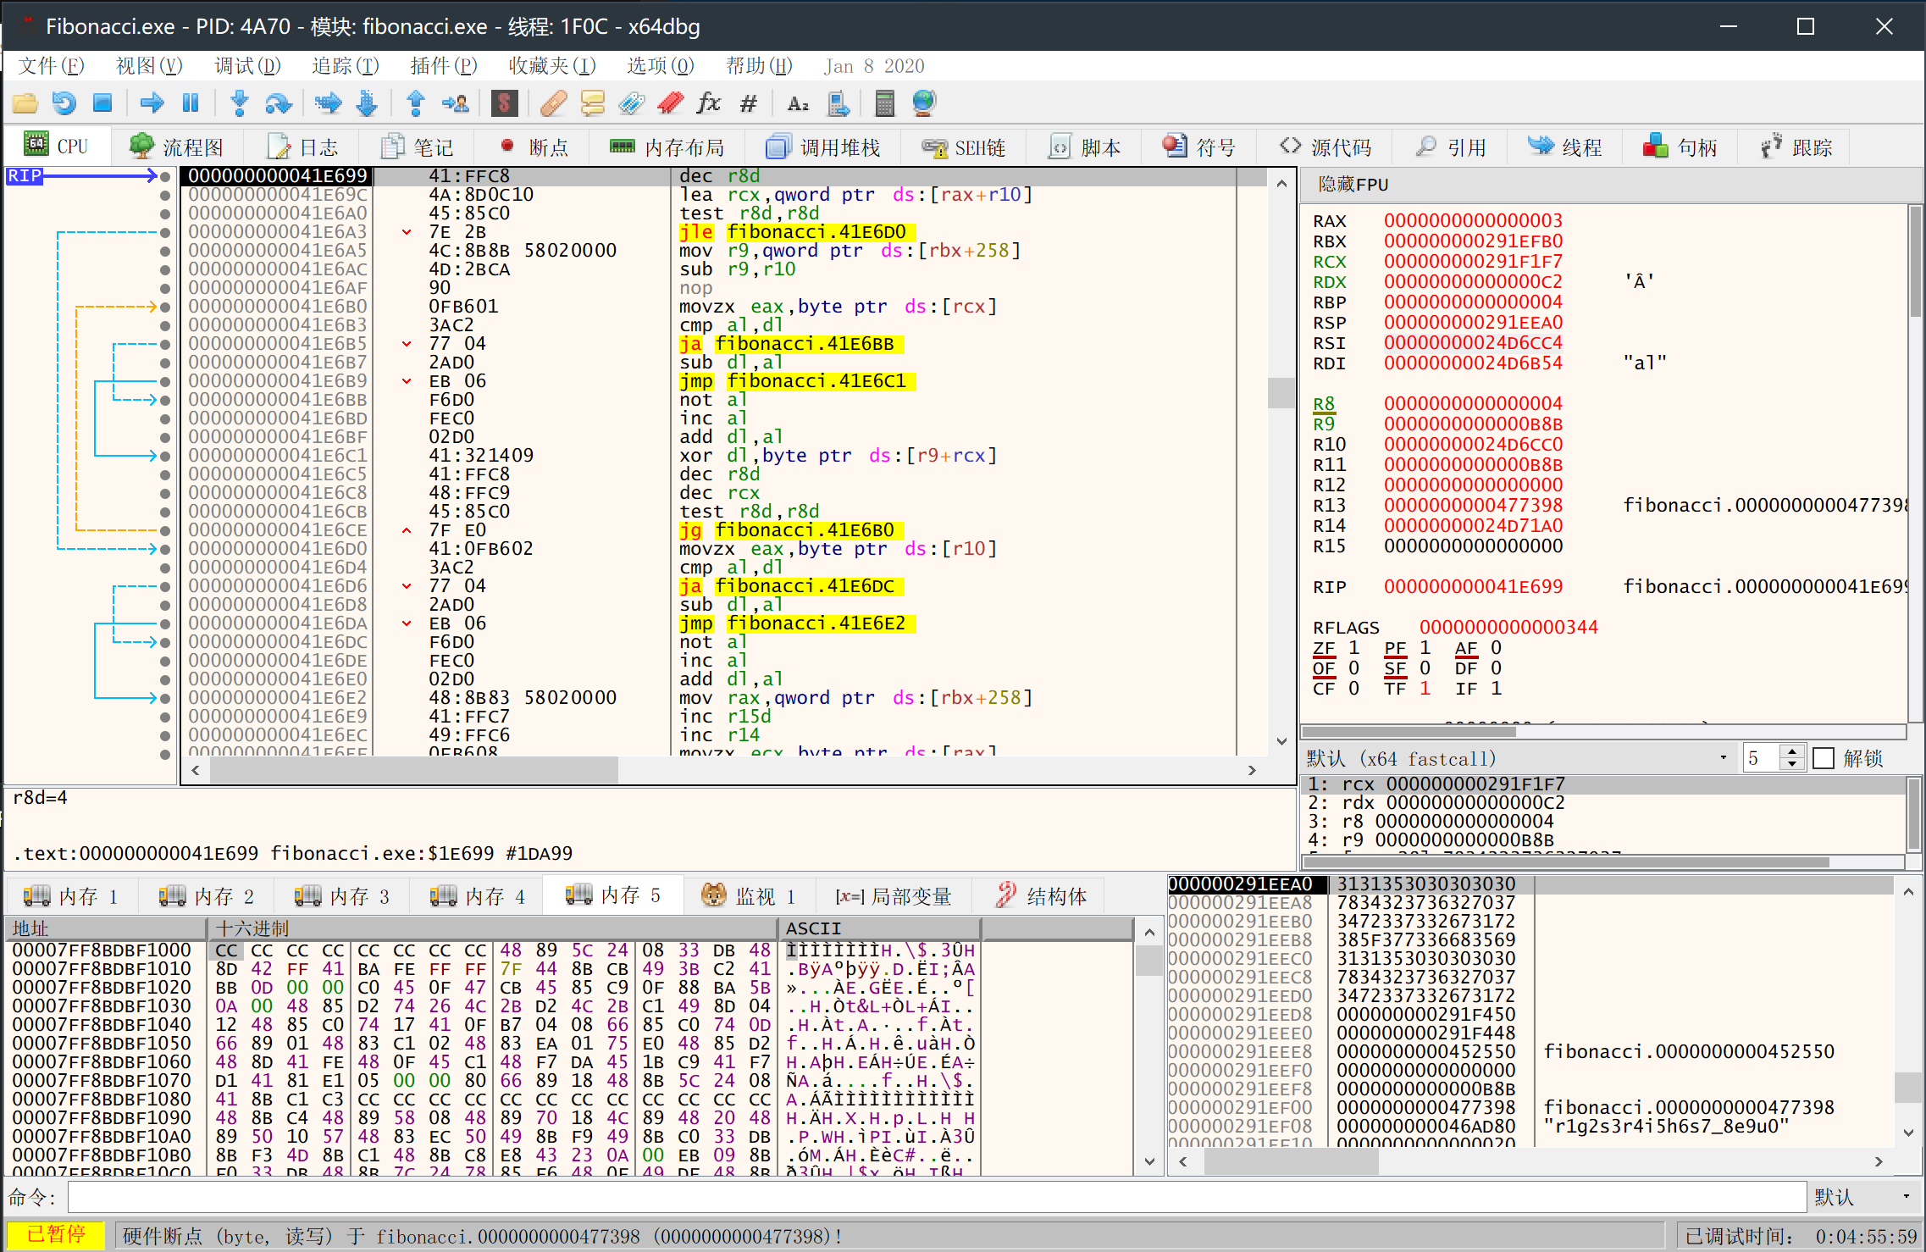The image size is (1926, 1252).
Task: Toggle the ZF flag value
Action: 1353,648
